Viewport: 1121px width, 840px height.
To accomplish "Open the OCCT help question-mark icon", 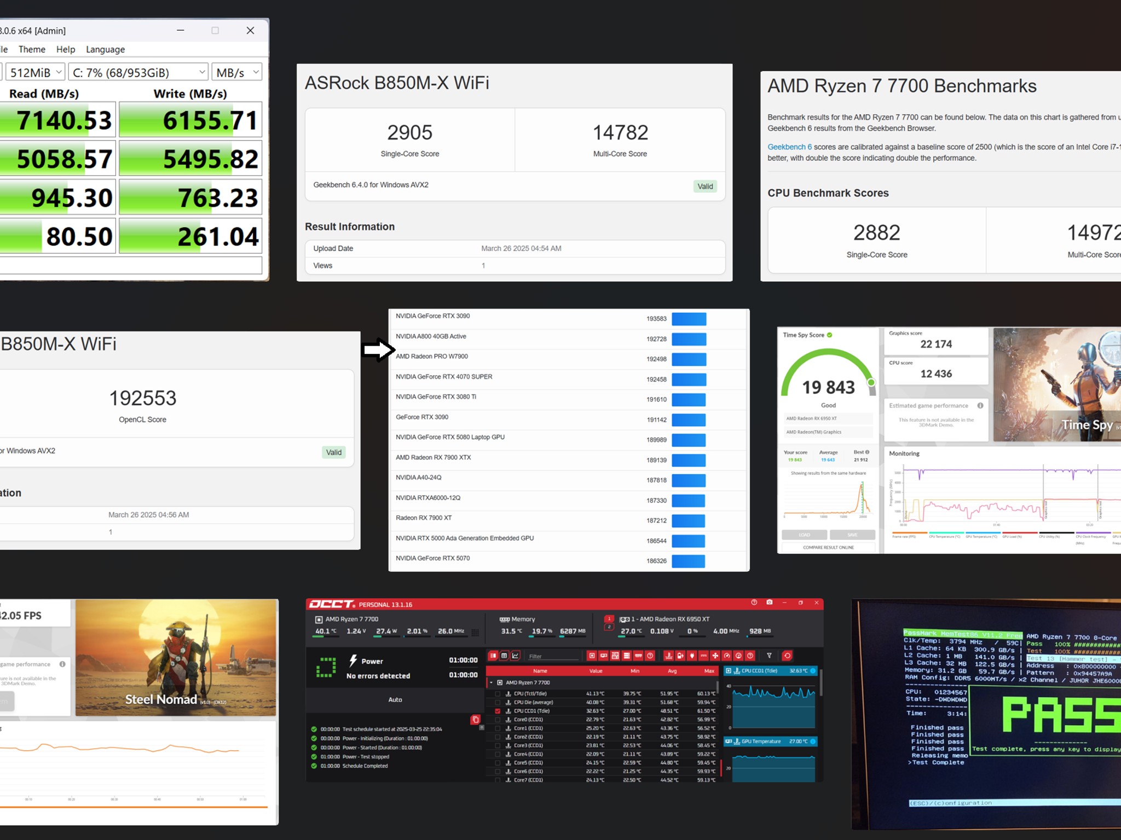I will (754, 602).
